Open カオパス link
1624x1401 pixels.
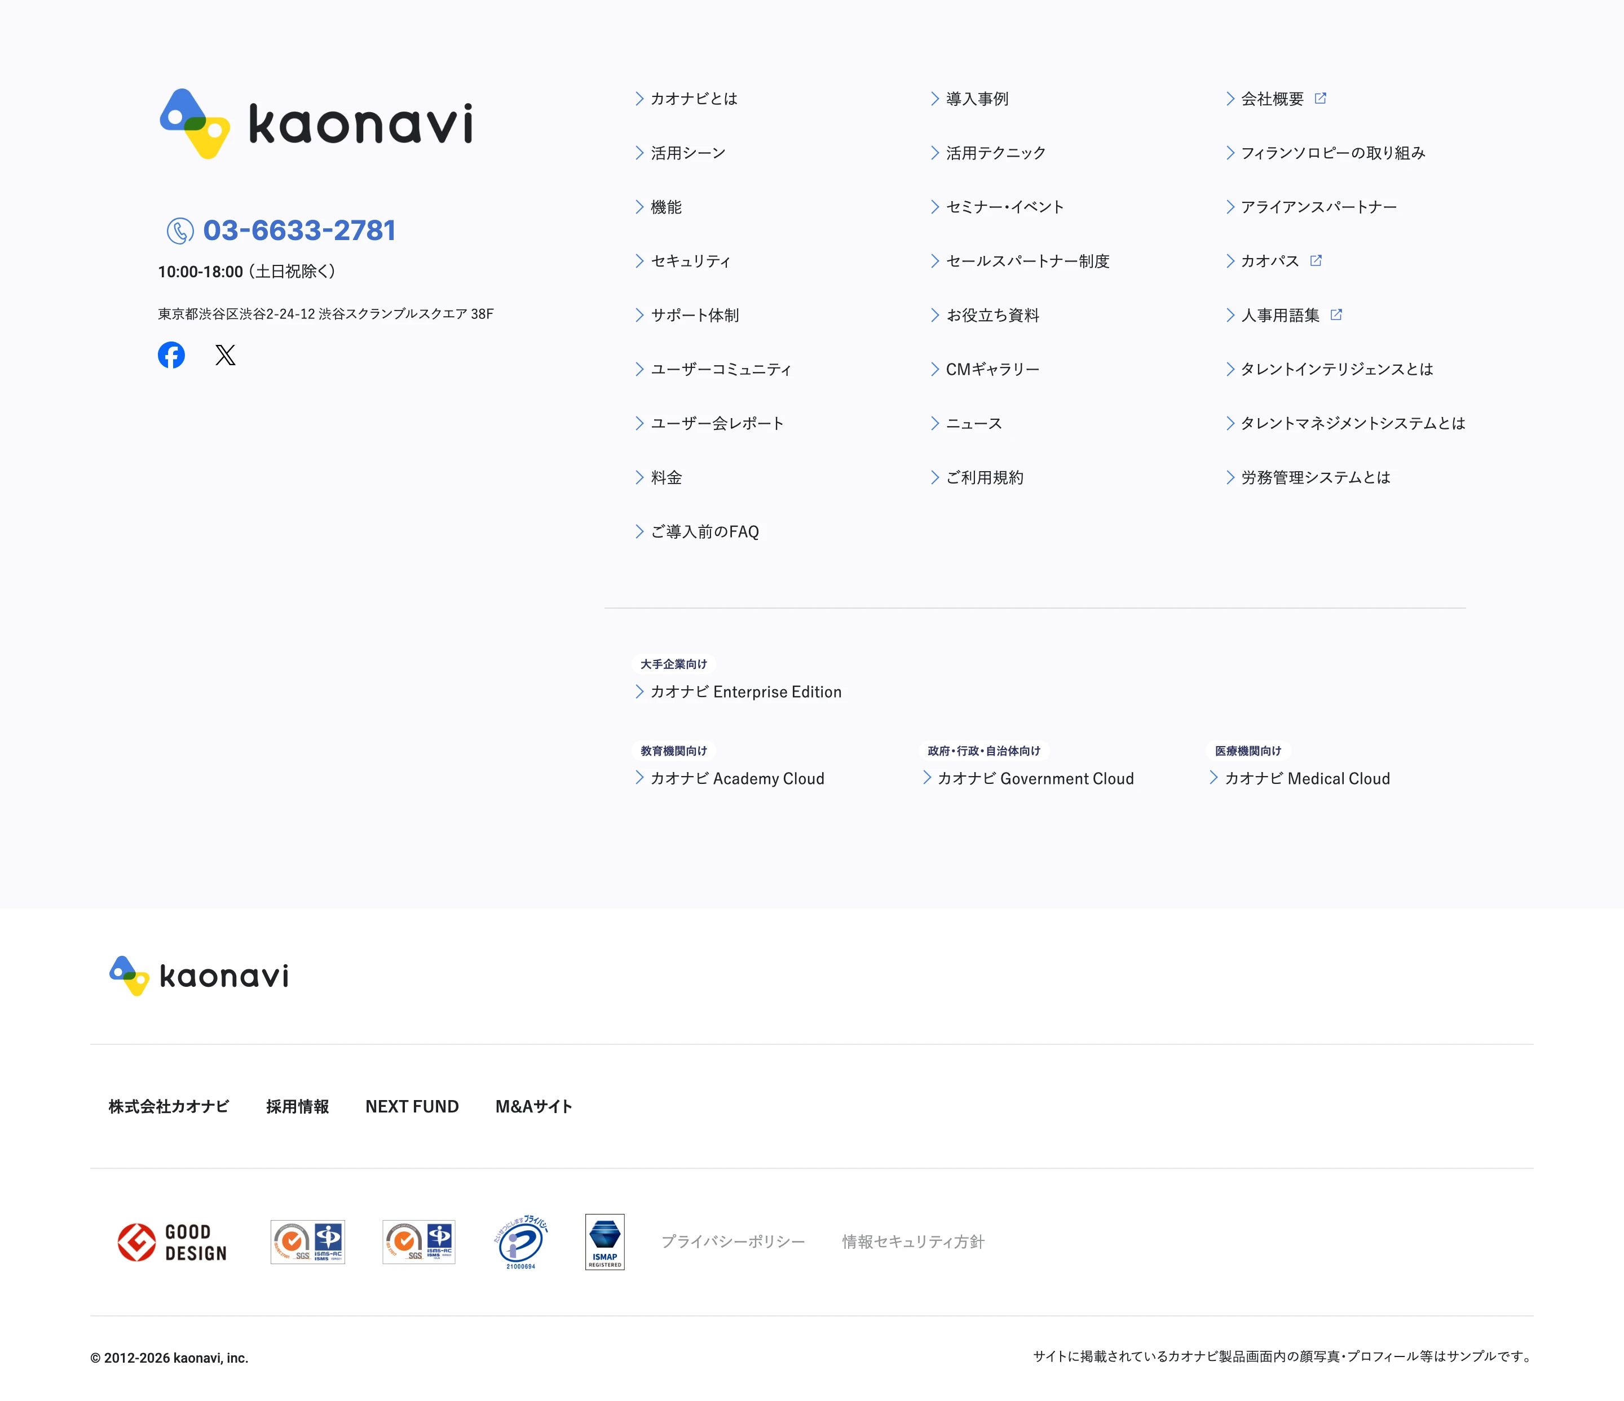[x=1270, y=261]
